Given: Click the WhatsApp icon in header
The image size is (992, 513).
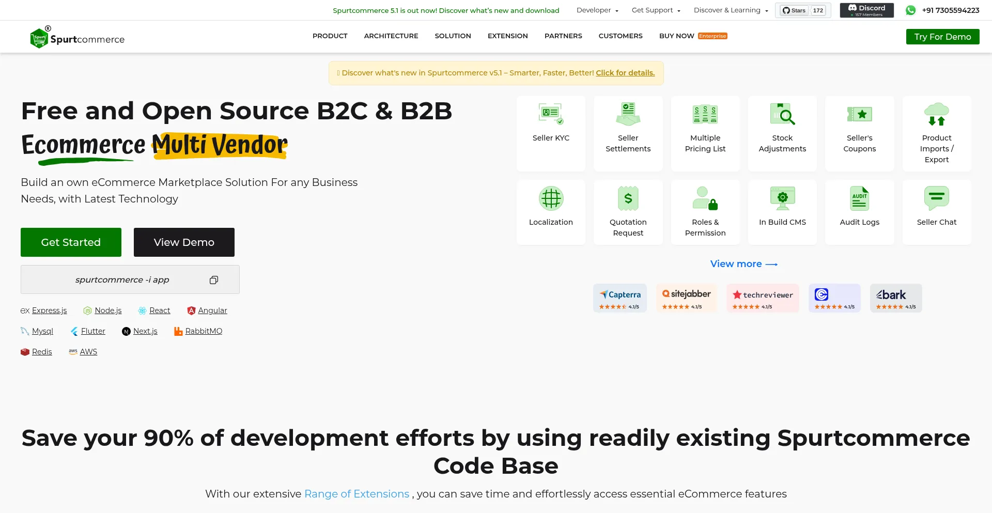Looking at the screenshot, I should [910, 10].
